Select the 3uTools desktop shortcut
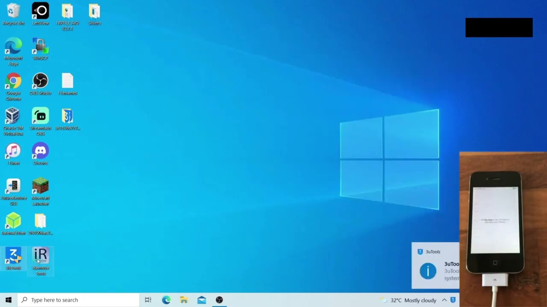Image resolution: width=547 pixels, height=307 pixels. [x=13, y=259]
